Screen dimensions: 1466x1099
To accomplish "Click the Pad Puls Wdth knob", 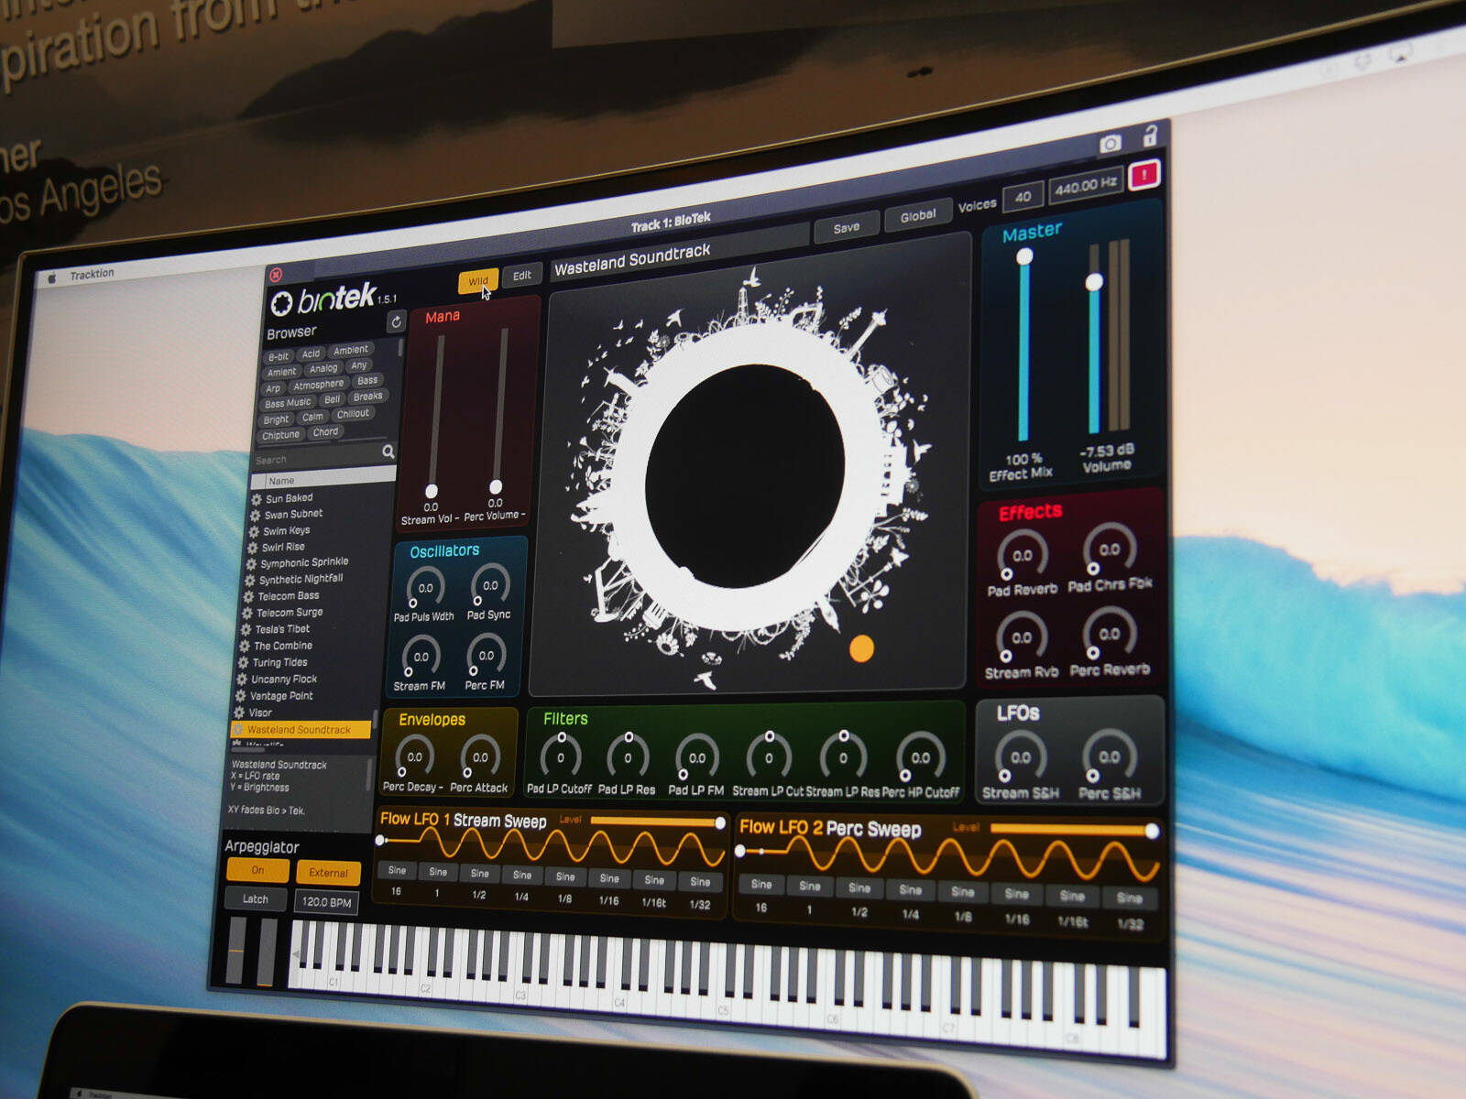I will coord(425,588).
